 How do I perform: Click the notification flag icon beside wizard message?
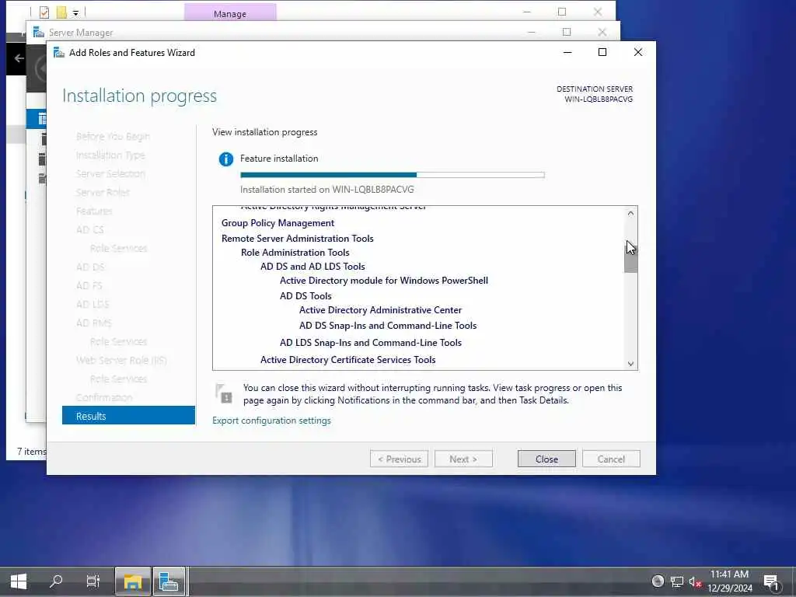tap(223, 394)
